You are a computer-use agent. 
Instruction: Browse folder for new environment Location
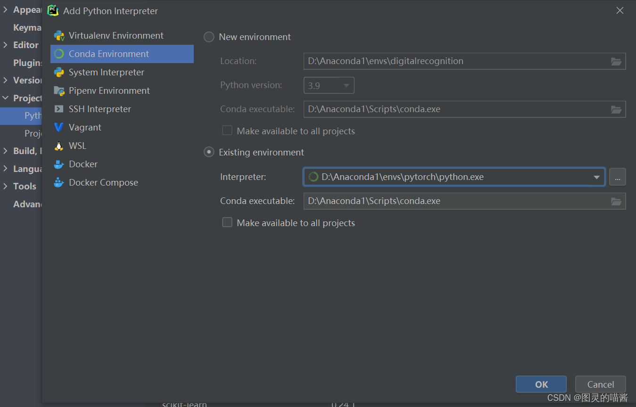[x=616, y=61]
